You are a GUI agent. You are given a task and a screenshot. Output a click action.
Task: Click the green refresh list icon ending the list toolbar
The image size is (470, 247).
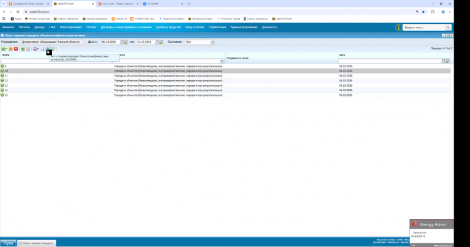tap(53, 49)
